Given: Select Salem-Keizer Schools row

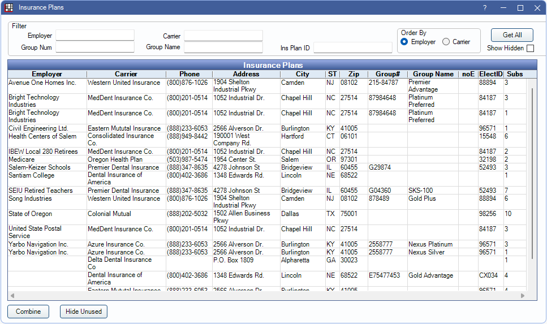Looking at the screenshot, I should pos(267,167).
